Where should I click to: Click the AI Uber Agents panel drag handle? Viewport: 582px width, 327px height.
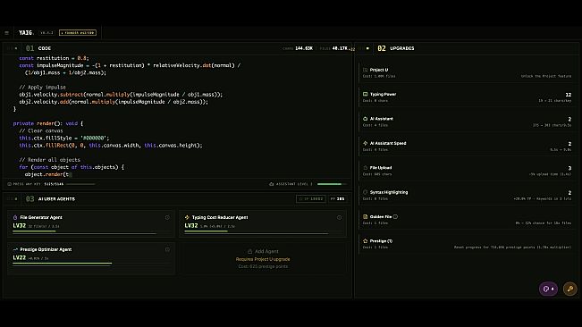point(9,198)
